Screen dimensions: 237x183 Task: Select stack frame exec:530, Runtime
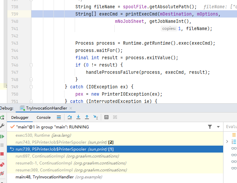click(x=43, y=135)
